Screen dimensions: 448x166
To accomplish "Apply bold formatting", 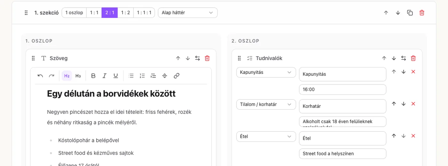I will point(93,76).
